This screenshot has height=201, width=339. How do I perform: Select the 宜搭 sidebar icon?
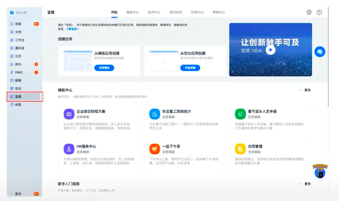point(12,97)
